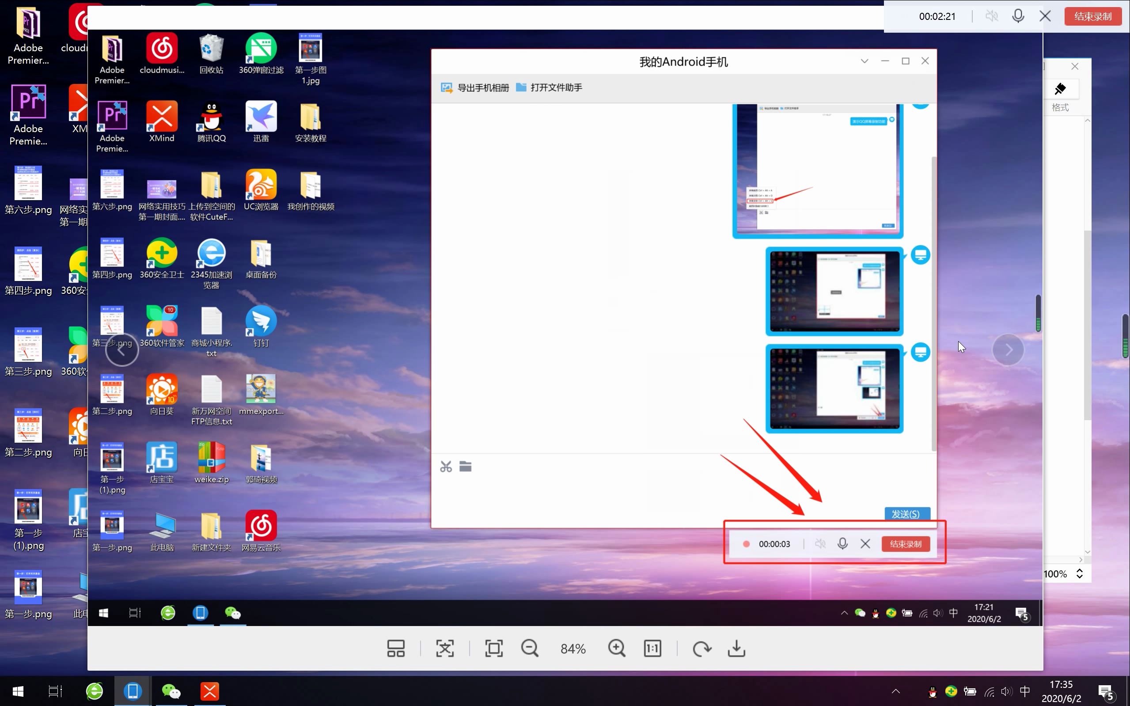Click the 360 security tray icon on bottom taskbar
Screen dimensions: 1130x706
click(951, 691)
